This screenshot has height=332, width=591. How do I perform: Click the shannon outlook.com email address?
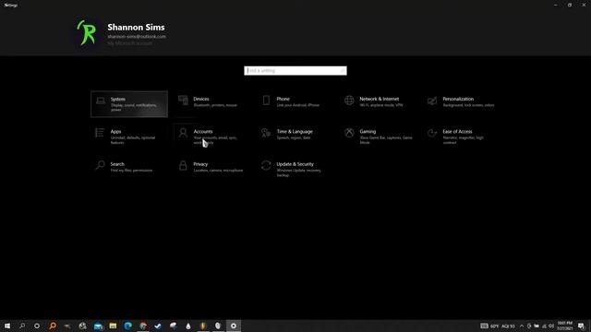pyautogui.click(x=137, y=37)
